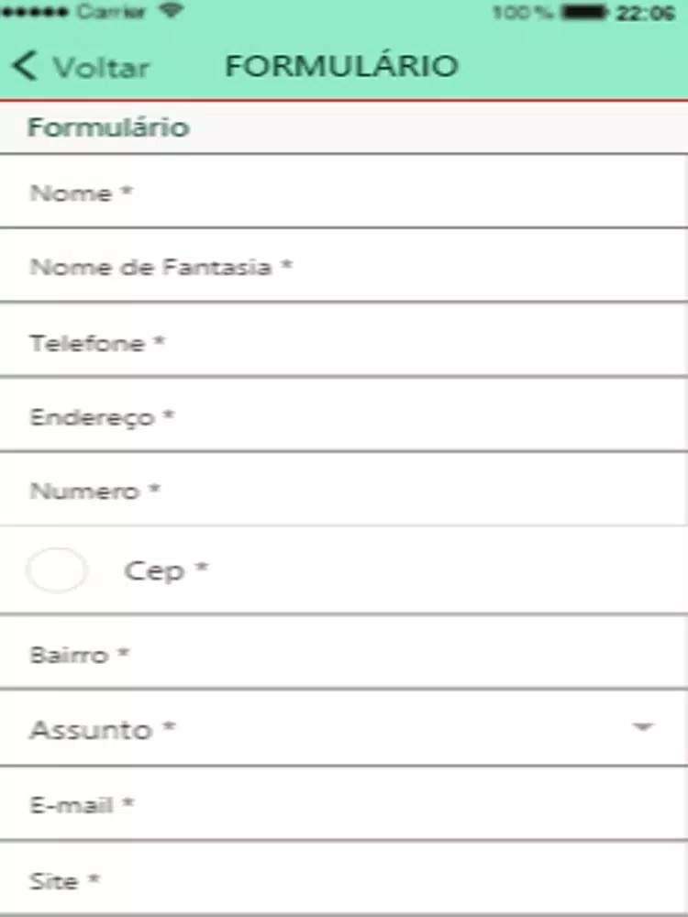Tap the Cep field label

pyautogui.click(x=166, y=570)
